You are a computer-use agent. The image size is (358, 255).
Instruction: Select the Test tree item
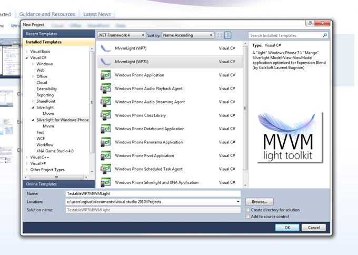coord(40,132)
